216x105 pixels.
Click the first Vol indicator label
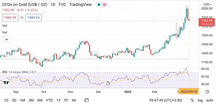(x=5, y=26)
